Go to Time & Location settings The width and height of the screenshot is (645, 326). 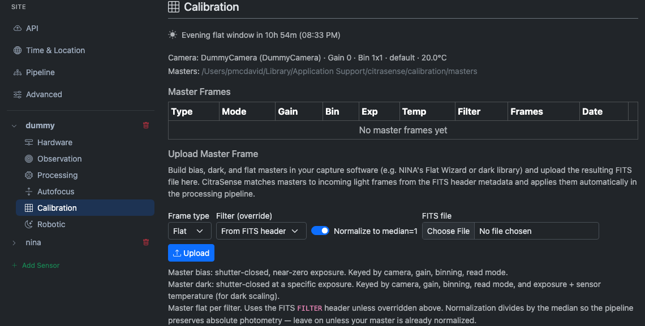click(55, 50)
